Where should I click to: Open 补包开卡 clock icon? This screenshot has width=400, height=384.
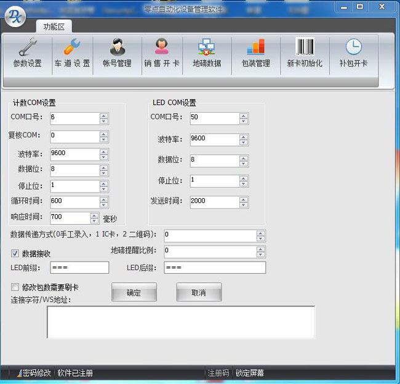coord(353,48)
